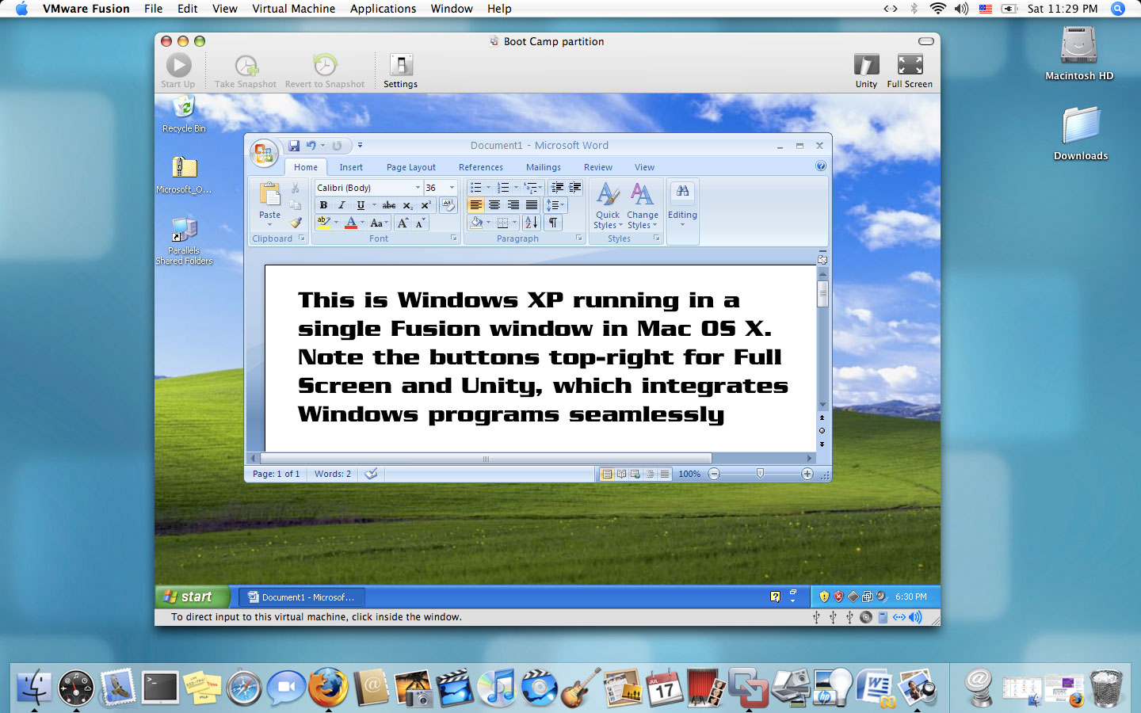1141x713 pixels.
Task: Click the Paste clipboard icon
Action: [269, 194]
